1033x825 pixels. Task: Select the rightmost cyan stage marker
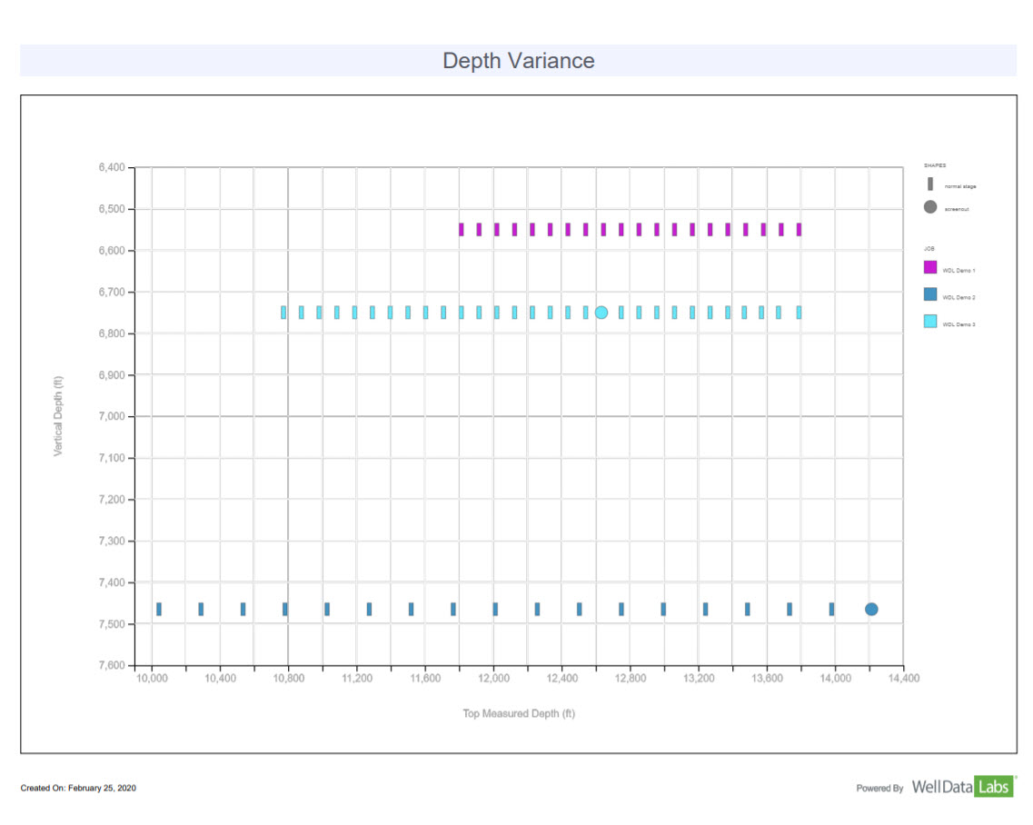[799, 313]
